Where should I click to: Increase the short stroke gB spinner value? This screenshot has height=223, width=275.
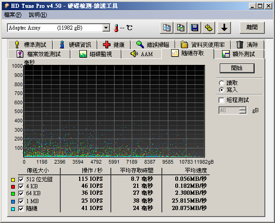243,108
